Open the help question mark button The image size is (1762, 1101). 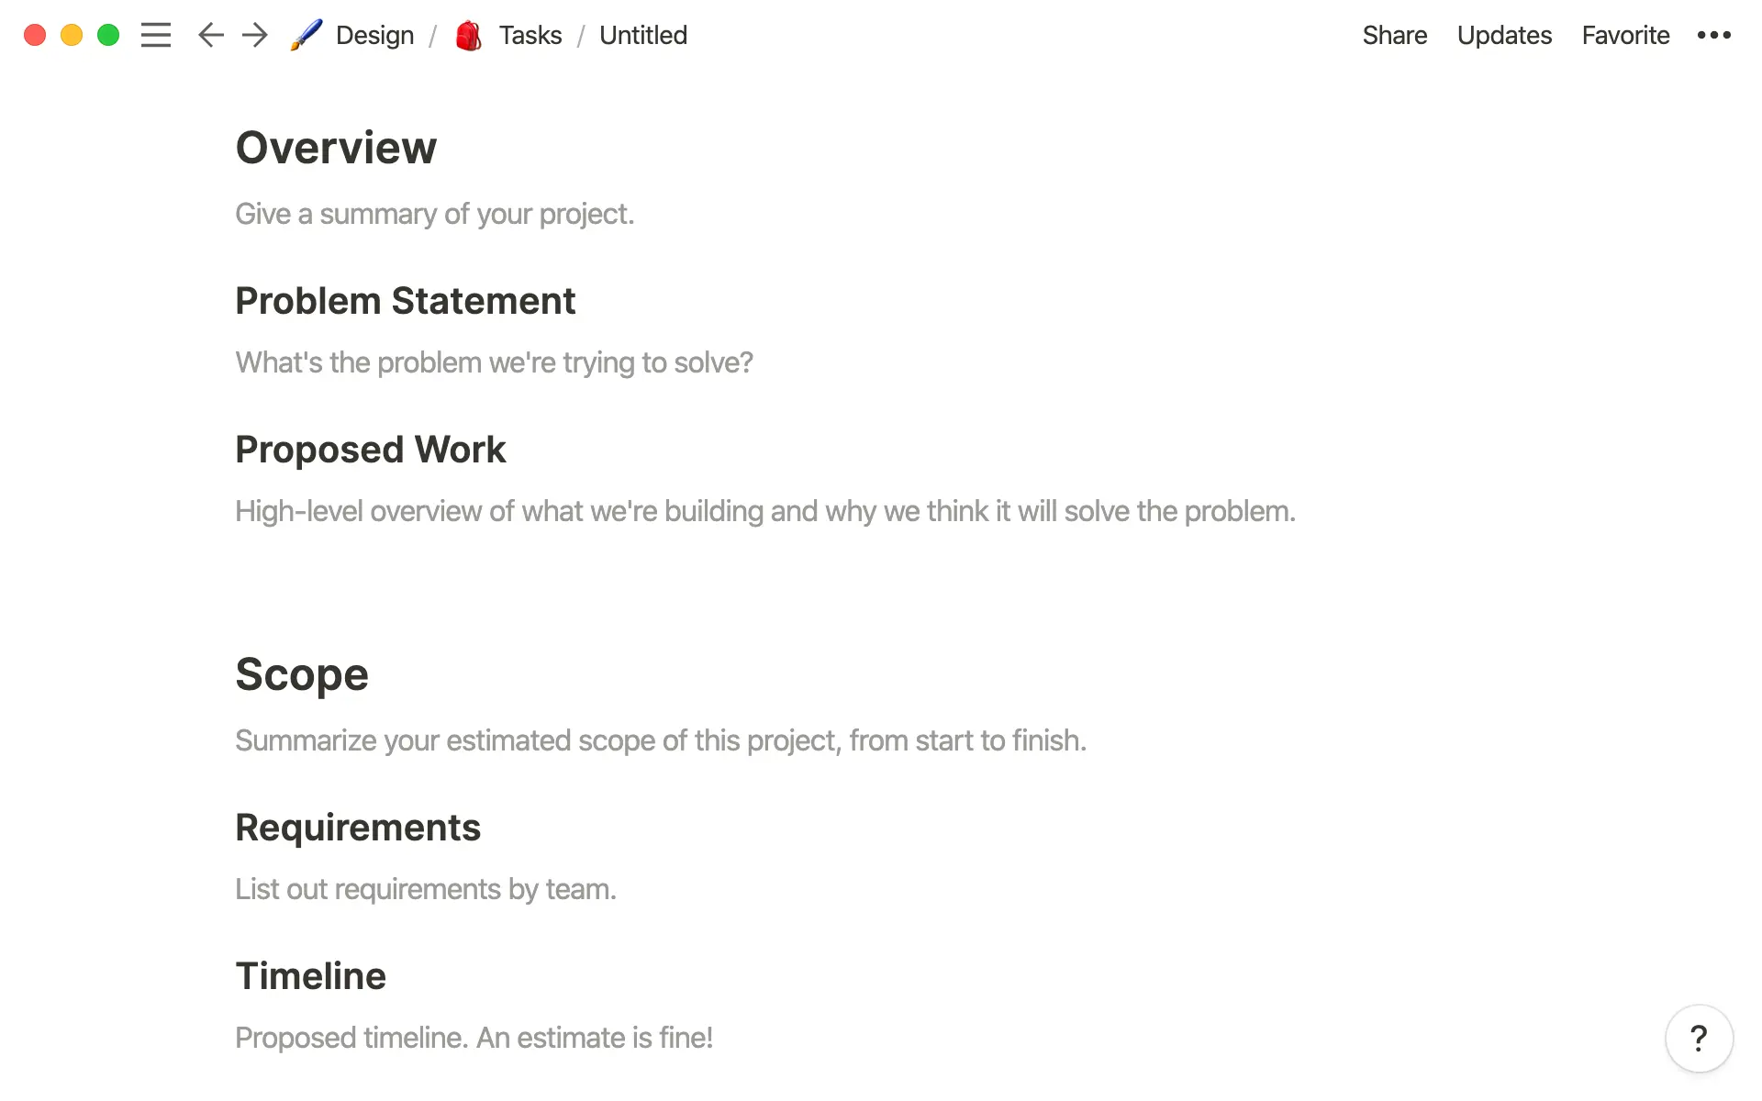1700,1039
